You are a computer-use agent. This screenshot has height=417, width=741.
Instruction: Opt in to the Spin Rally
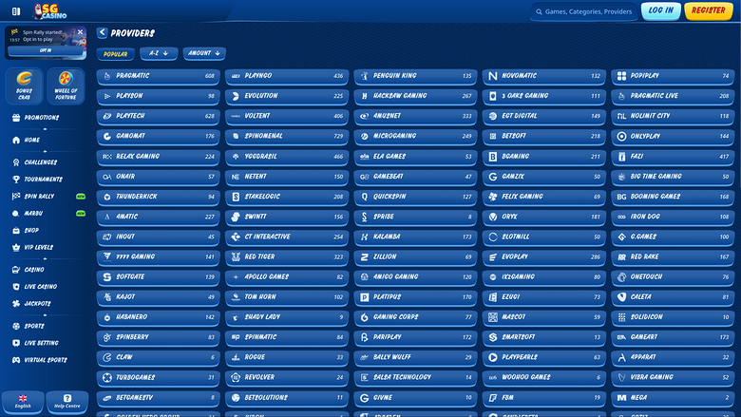46,51
